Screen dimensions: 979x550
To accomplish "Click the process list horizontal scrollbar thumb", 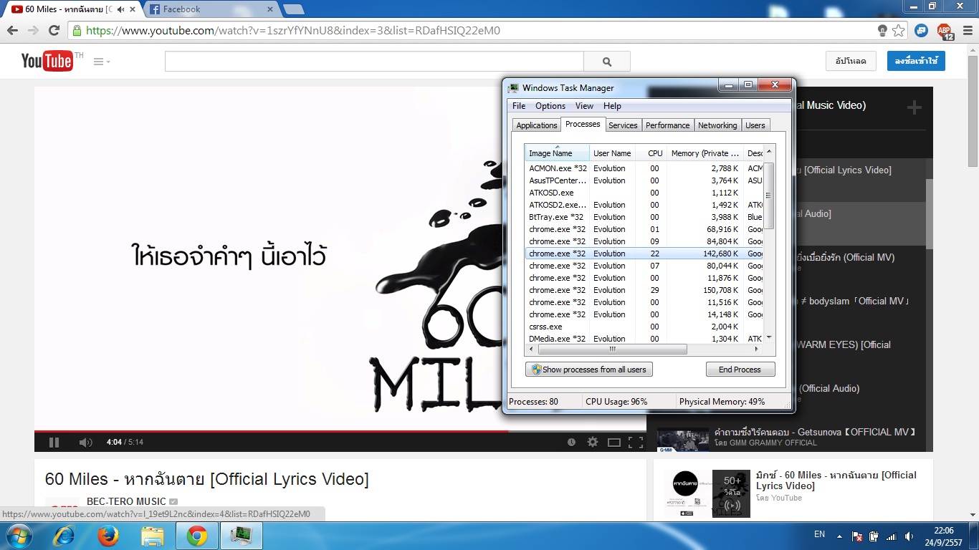I will coord(613,349).
